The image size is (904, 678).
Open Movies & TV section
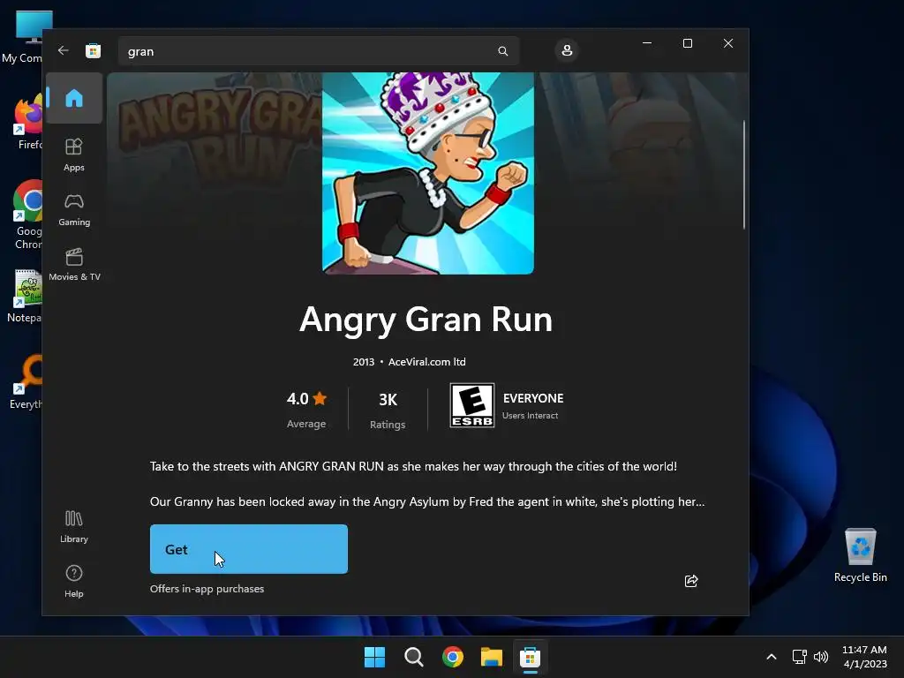point(74,265)
